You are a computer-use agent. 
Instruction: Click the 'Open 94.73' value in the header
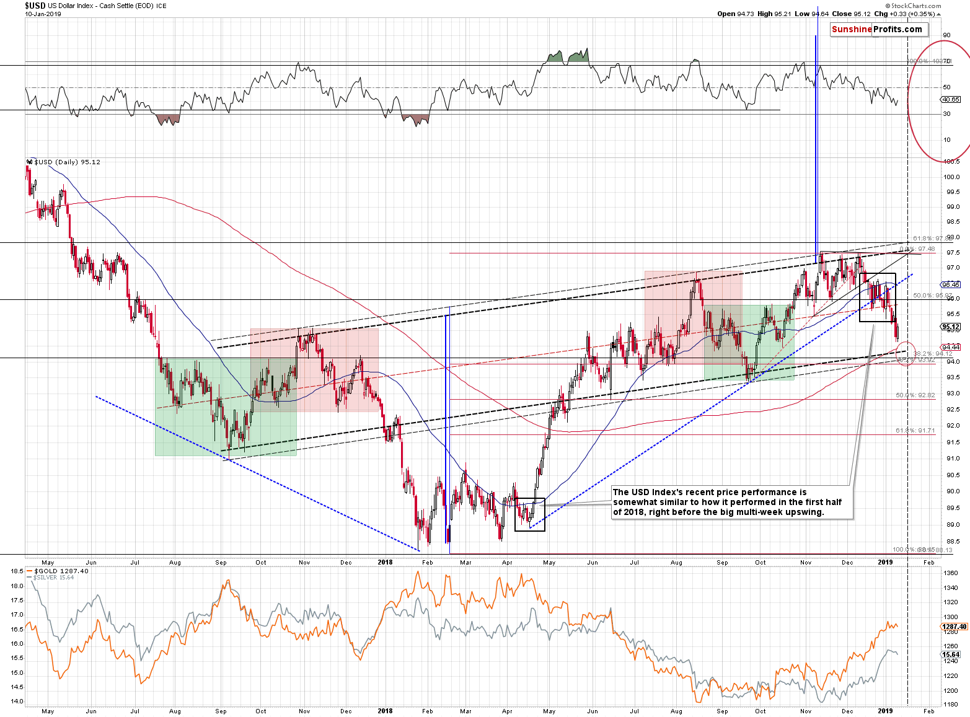click(x=735, y=14)
